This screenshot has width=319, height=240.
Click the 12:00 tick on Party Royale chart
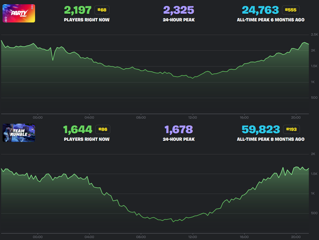coord(192,117)
